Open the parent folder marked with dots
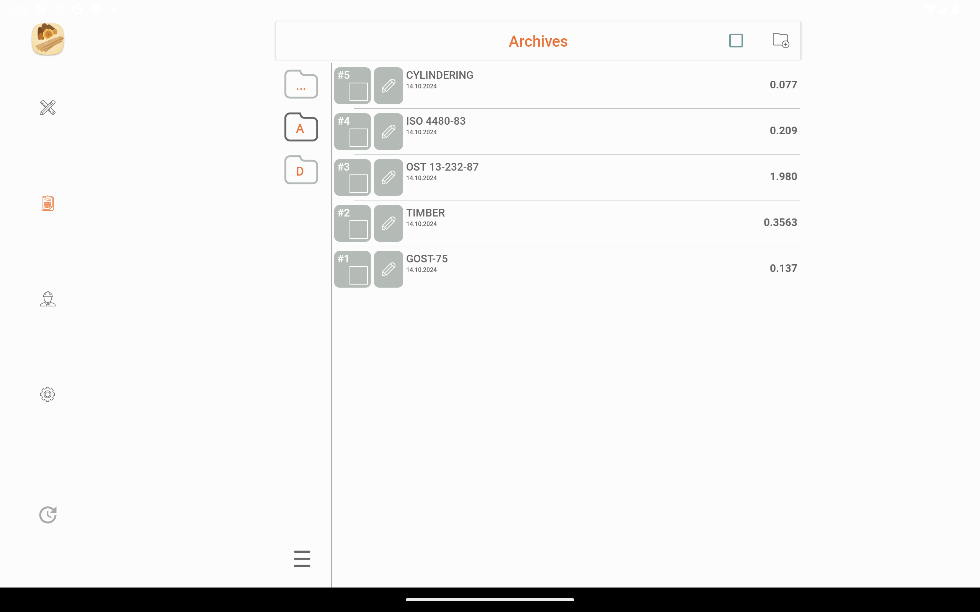 coord(301,84)
